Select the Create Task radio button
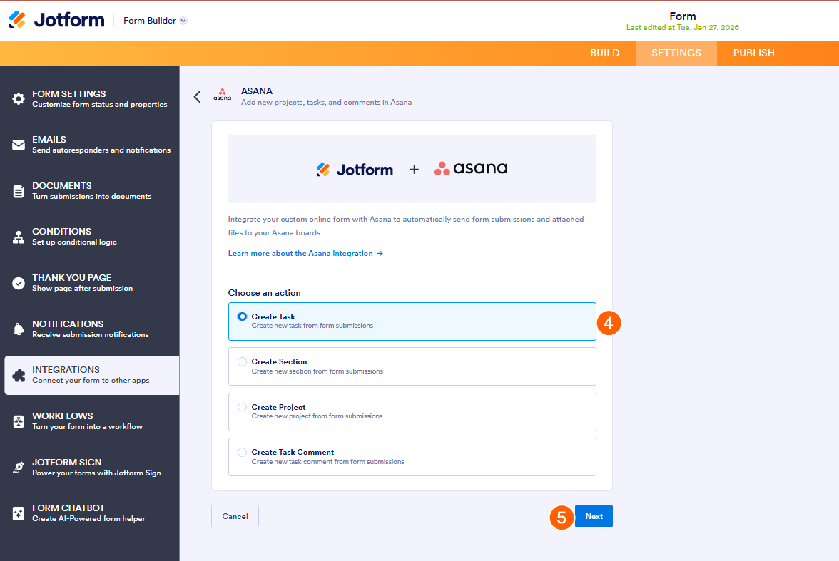Image resolution: width=839 pixels, height=561 pixels. coord(242,316)
